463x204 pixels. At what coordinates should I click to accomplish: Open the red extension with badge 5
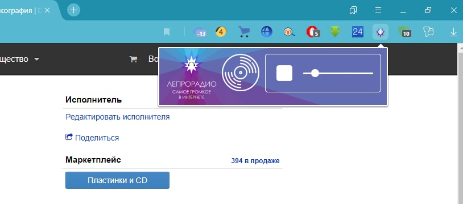click(313, 32)
